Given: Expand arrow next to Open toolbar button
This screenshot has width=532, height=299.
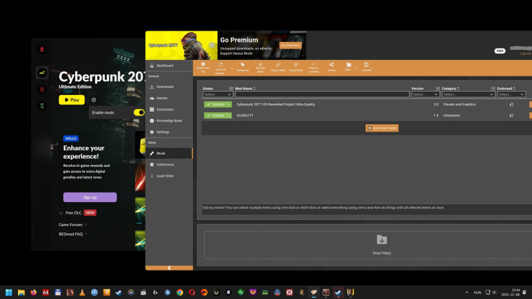Looking at the screenshot, I should pyautogui.click(x=355, y=68).
